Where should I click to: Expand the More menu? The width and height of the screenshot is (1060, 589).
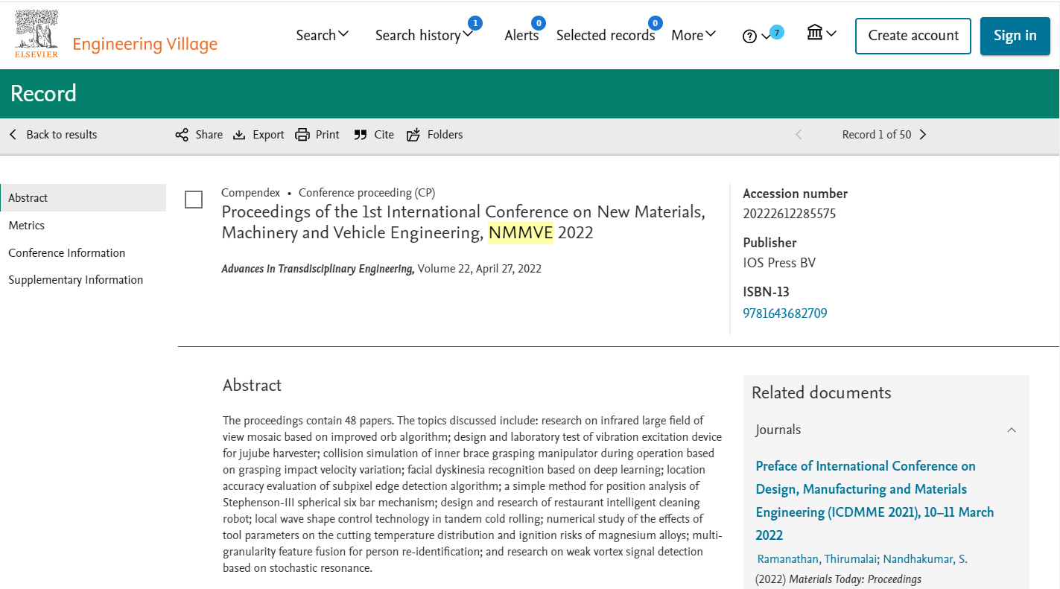[693, 35]
